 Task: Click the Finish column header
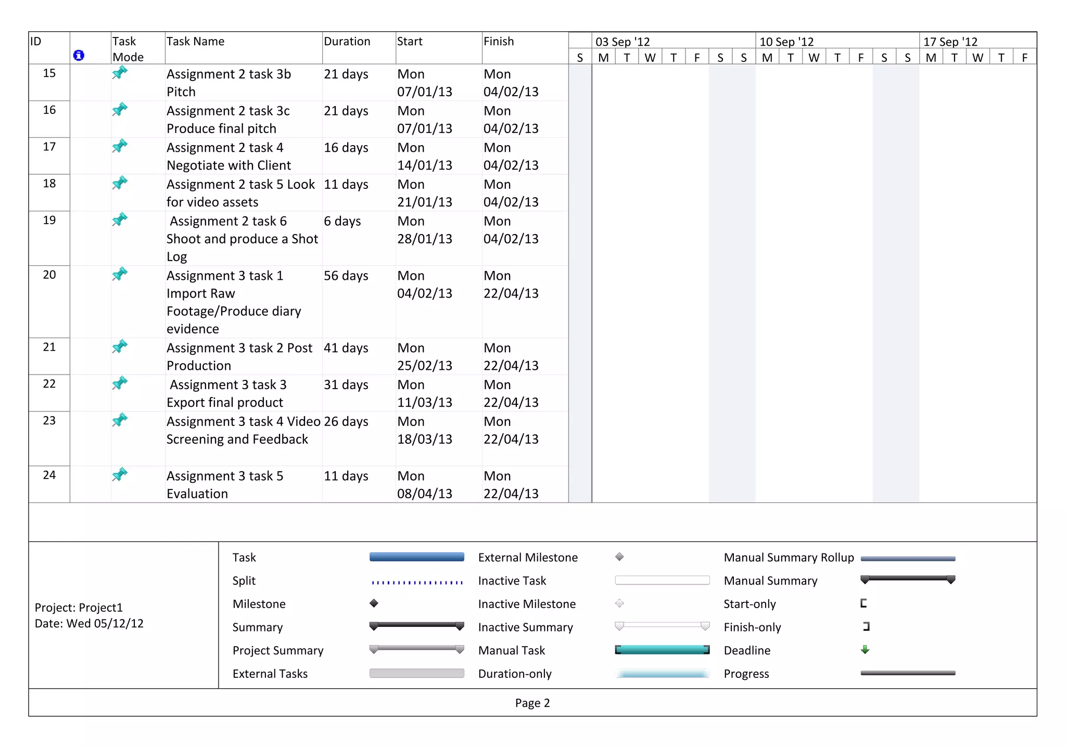click(x=499, y=42)
